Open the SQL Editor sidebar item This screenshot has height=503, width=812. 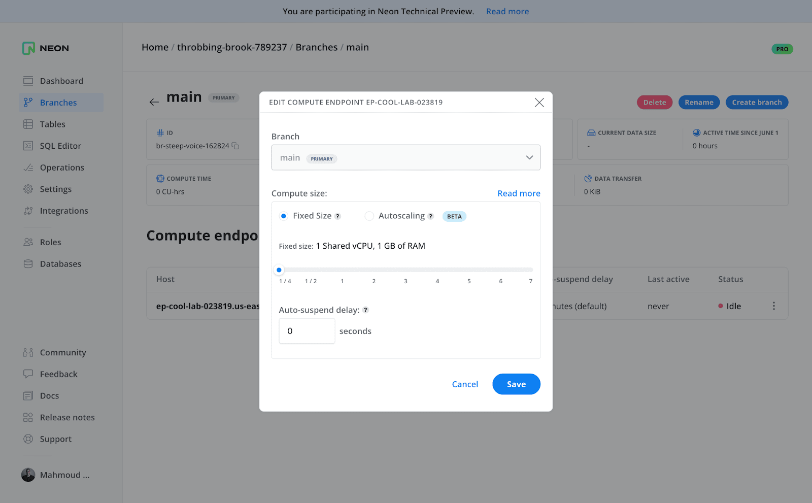point(60,146)
